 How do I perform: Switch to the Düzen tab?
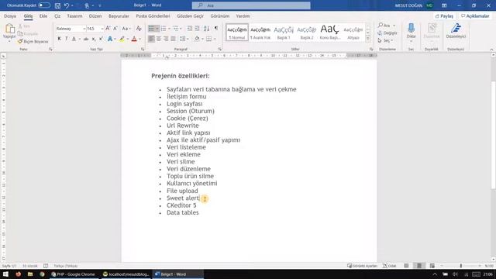coord(95,15)
